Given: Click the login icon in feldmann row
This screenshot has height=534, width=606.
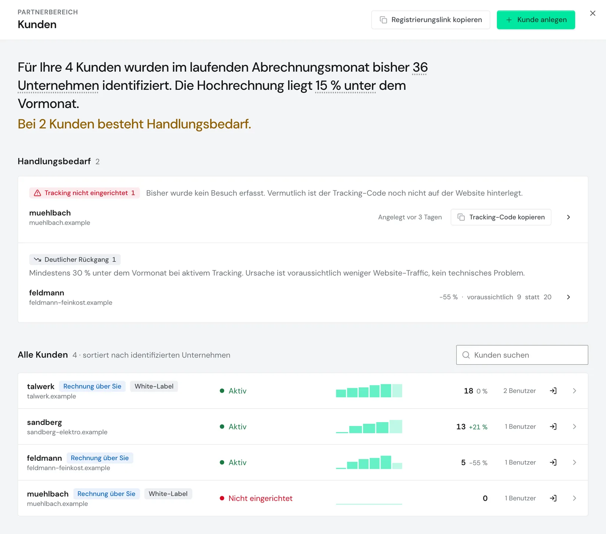Looking at the screenshot, I should (x=553, y=462).
